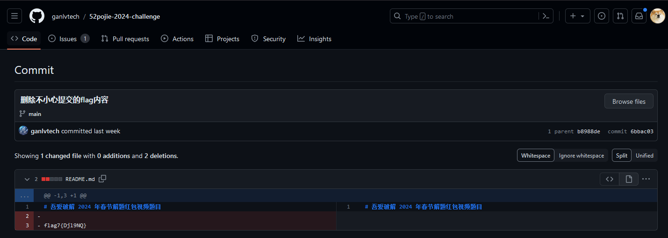
Task: Select the Unified diff view
Action: [645, 155]
